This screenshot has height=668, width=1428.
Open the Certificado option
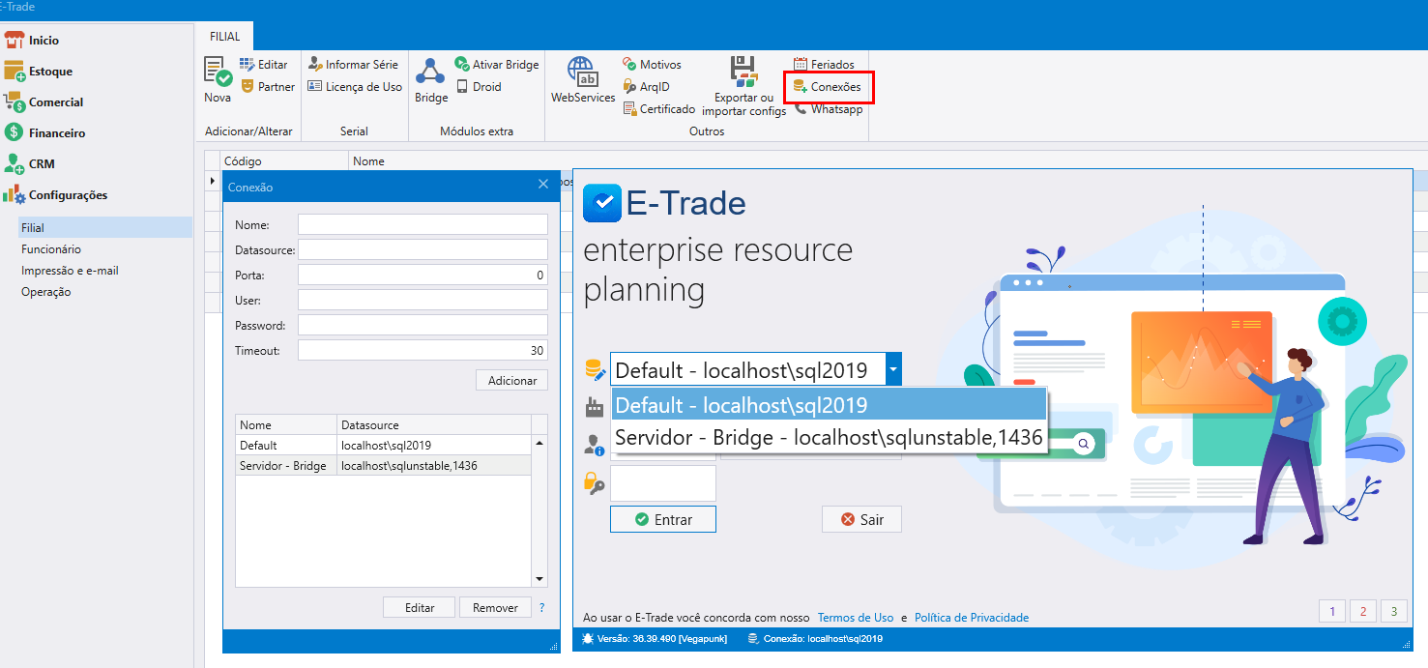(658, 109)
